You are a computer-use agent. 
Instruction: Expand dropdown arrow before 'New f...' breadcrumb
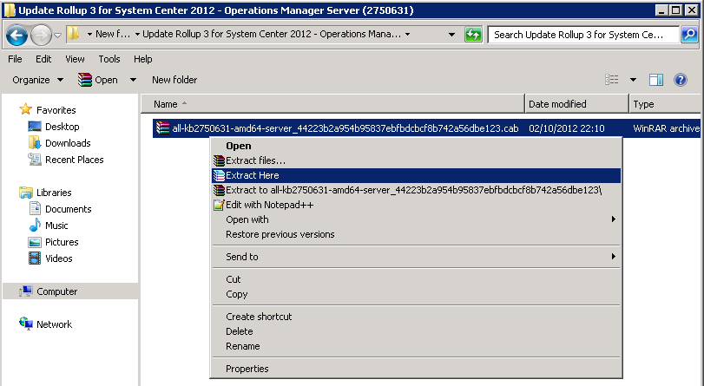pyautogui.click(x=89, y=34)
